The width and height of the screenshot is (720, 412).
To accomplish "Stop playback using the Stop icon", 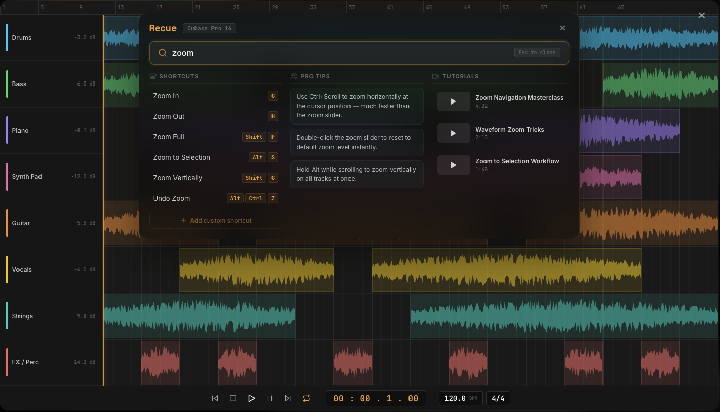I will [233, 398].
